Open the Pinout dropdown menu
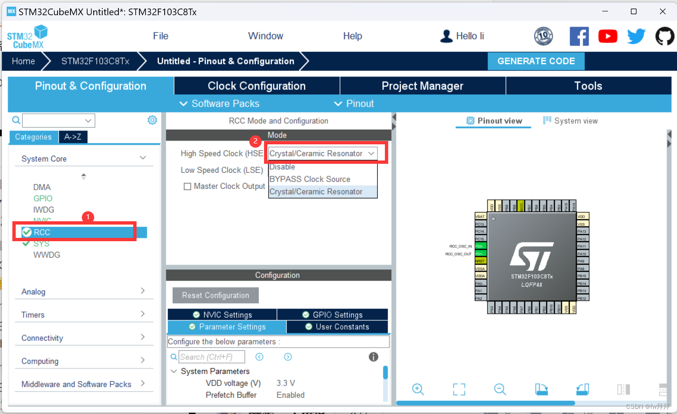This screenshot has height=414, width=677. 354,103
